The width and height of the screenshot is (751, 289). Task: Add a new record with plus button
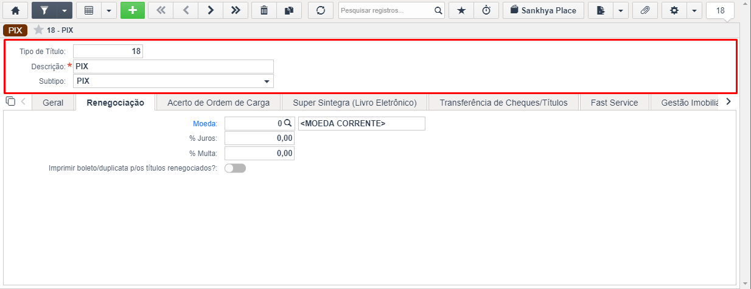(133, 10)
